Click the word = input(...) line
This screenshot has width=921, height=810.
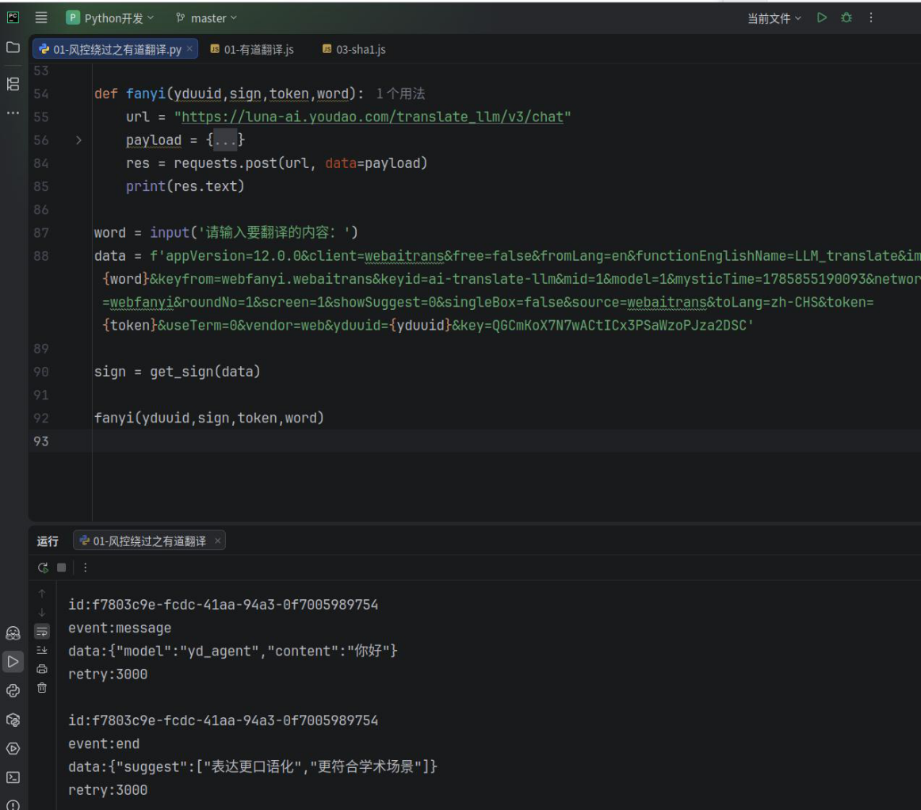click(226, 232)
